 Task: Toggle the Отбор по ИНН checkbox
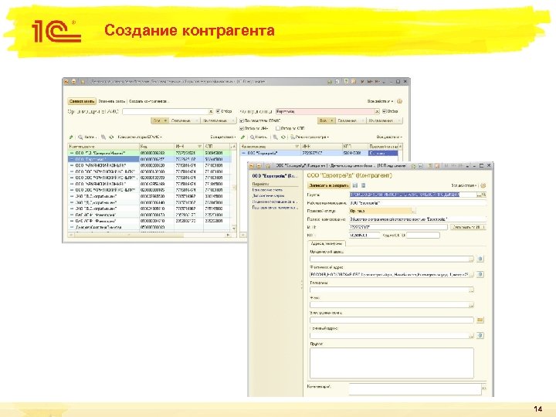[x=242, y=128]
